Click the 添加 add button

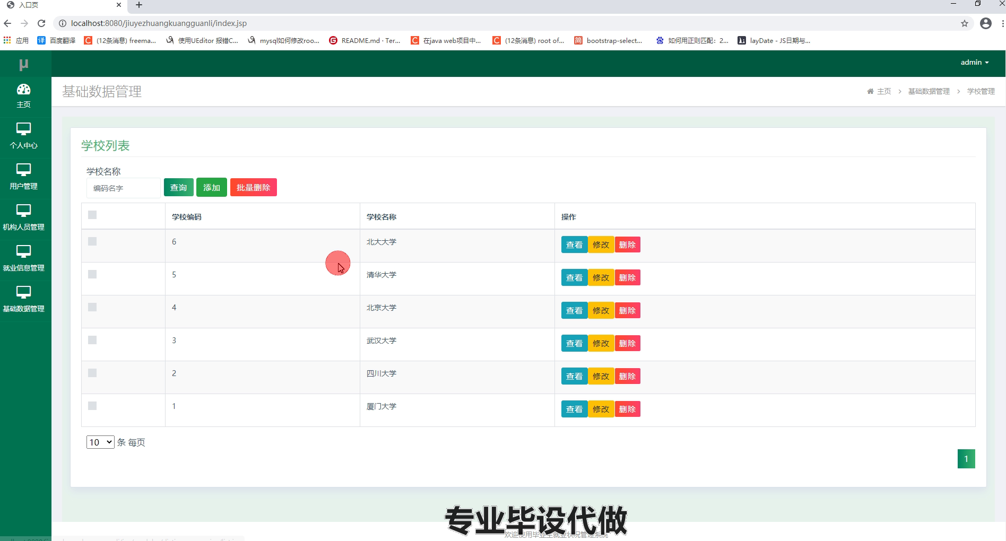[x=212, y=187]
